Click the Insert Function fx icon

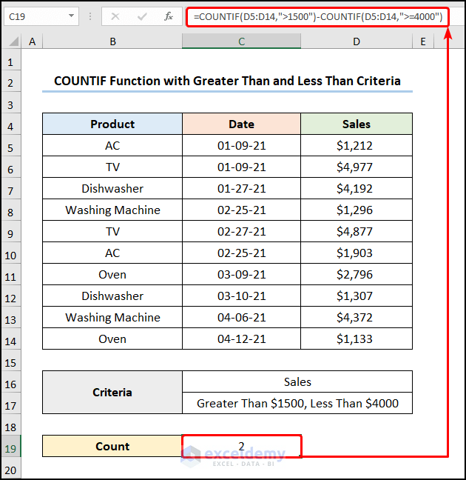click(x=168, y=16)
